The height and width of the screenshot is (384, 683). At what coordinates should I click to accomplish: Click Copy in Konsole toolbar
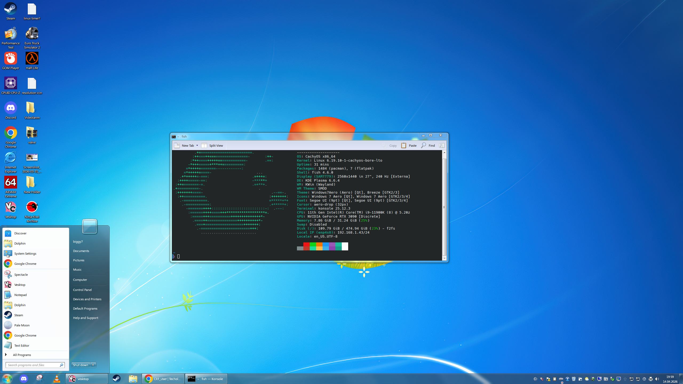(389, 146)
